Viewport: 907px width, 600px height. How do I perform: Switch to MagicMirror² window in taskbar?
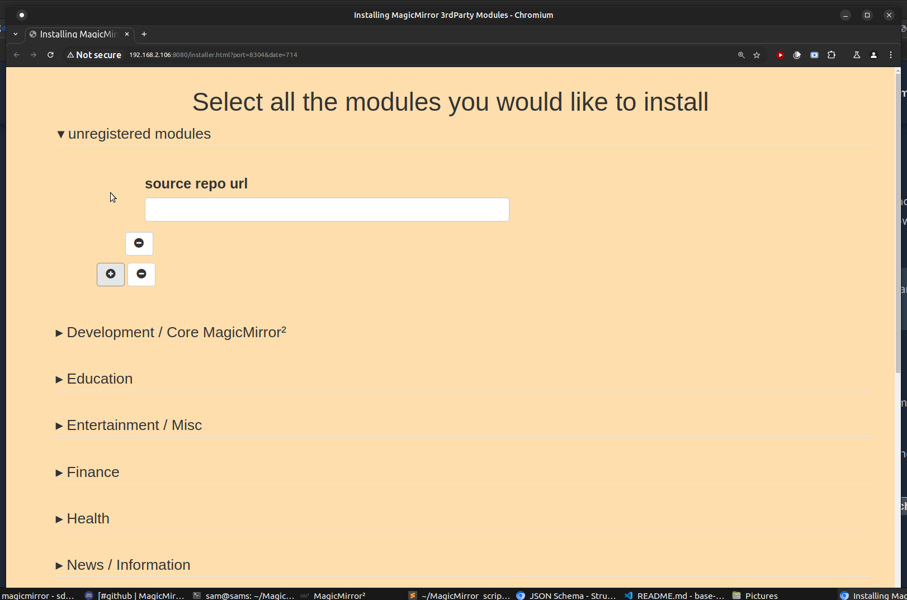pyautogui.click(x=333, y=596)
